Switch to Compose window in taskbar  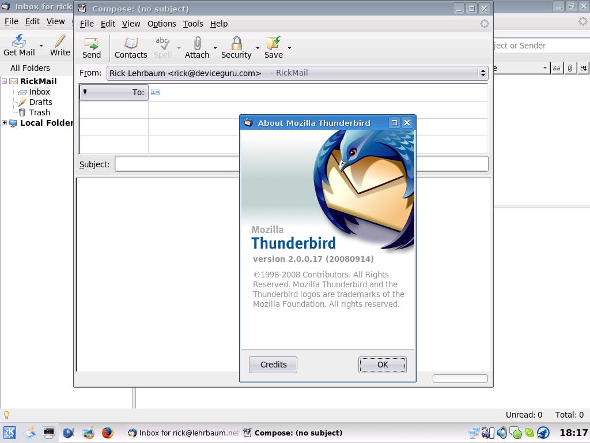tap(293, 433)
